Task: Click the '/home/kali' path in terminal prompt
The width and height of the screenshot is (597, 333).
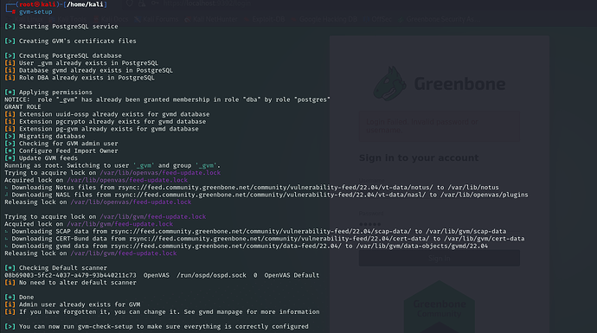Action: point(86,4)
